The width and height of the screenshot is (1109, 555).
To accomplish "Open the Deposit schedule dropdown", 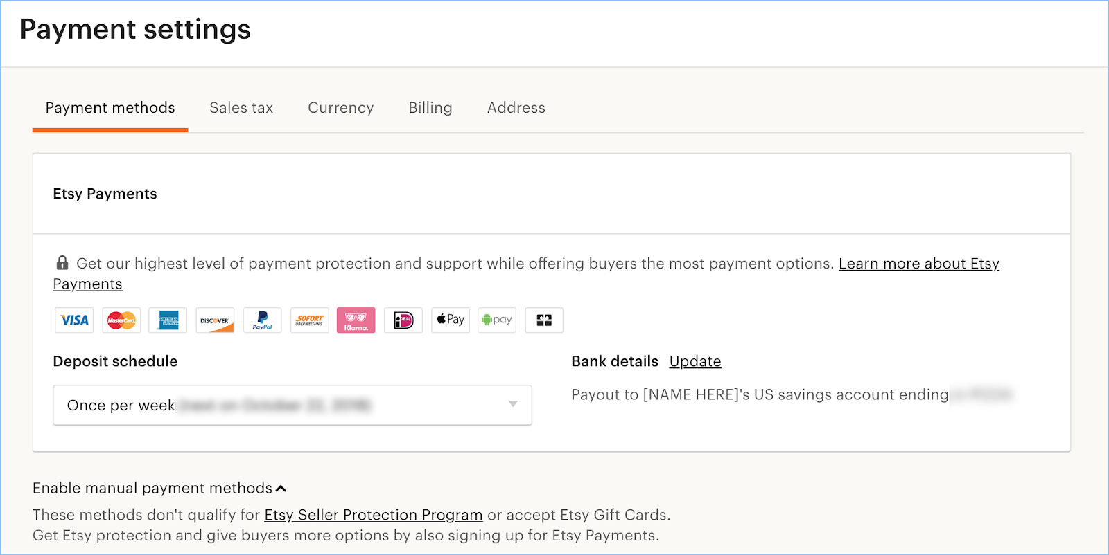I will click(292, 405).
